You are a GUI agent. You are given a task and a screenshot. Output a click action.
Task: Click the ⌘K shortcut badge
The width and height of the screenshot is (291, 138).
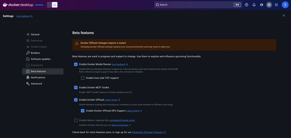(237, 5)
